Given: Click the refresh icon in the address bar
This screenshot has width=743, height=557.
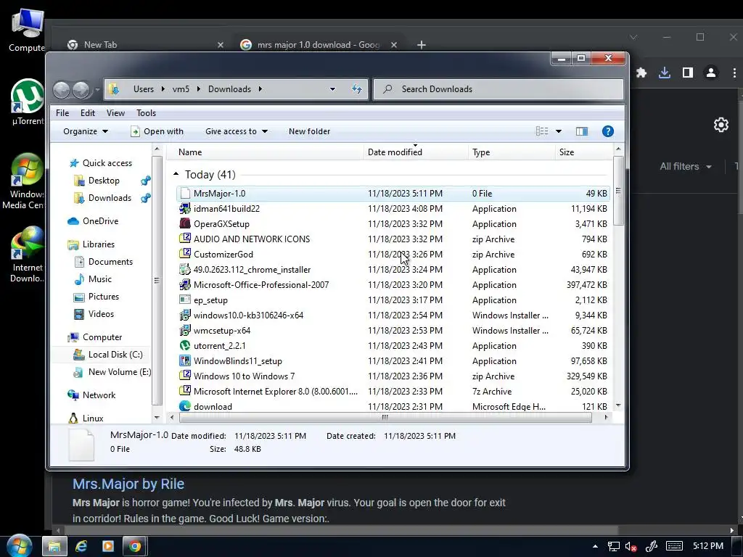Looking at the screenshot, I should click(x=357, y=89).
